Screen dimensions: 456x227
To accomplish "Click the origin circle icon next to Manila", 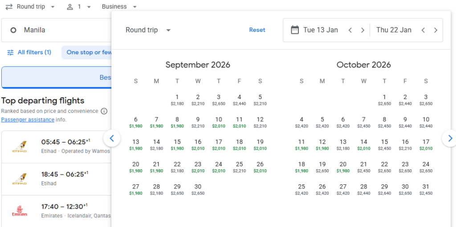I will pyautogui.click(x=13, y=30).
